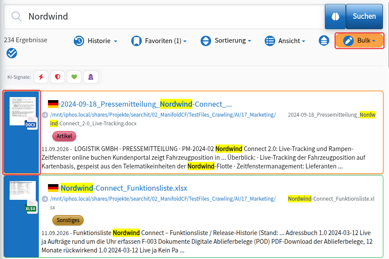
Task: Click the German flag on Pressemitteilung result
Action: coord(53,104)
